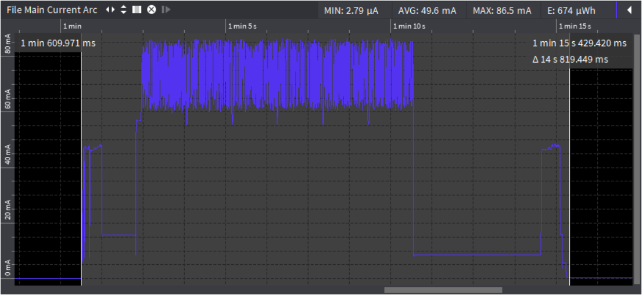This screenshot has width=642, height=295.
Task: Click the 1 min time ruler label
Action: click(x=72, y=26)
